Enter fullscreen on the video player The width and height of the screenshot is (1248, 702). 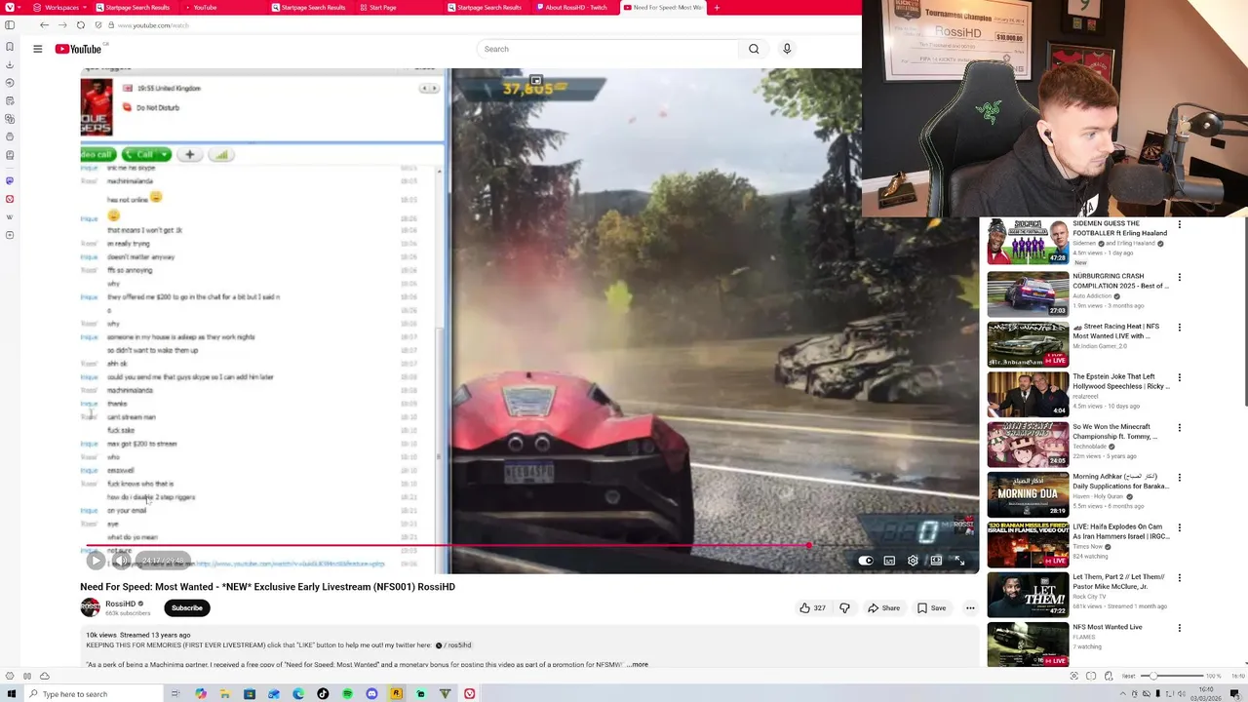[x=959, y=561]
